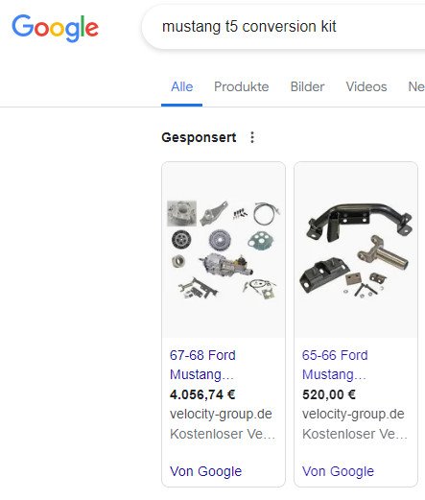
Task: Click Von Google in the first product card
Action: (x=205, y=471)
